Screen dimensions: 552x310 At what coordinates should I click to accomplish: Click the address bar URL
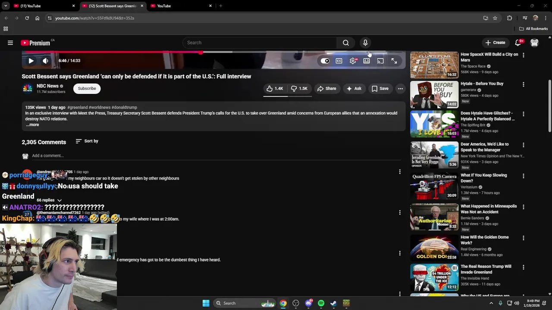coord(94,18)
